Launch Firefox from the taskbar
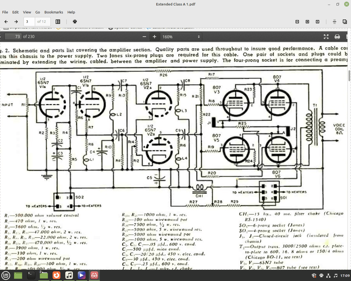Screen dimensions: 351x281 click(56, 275)
